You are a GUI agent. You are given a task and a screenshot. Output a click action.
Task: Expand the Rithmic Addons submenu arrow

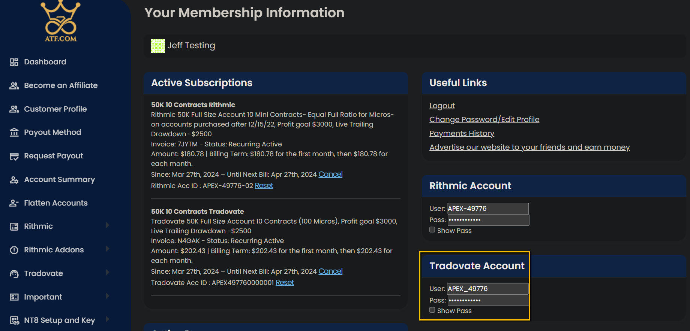click(x=108, y=249)
